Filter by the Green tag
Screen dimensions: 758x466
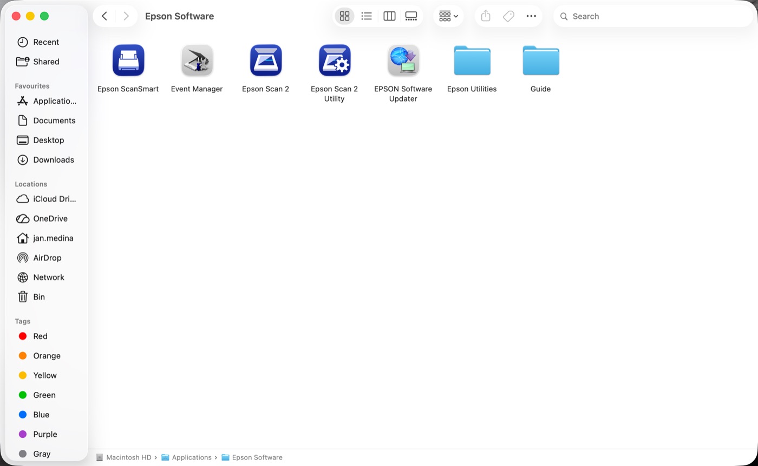click(47, 395)
